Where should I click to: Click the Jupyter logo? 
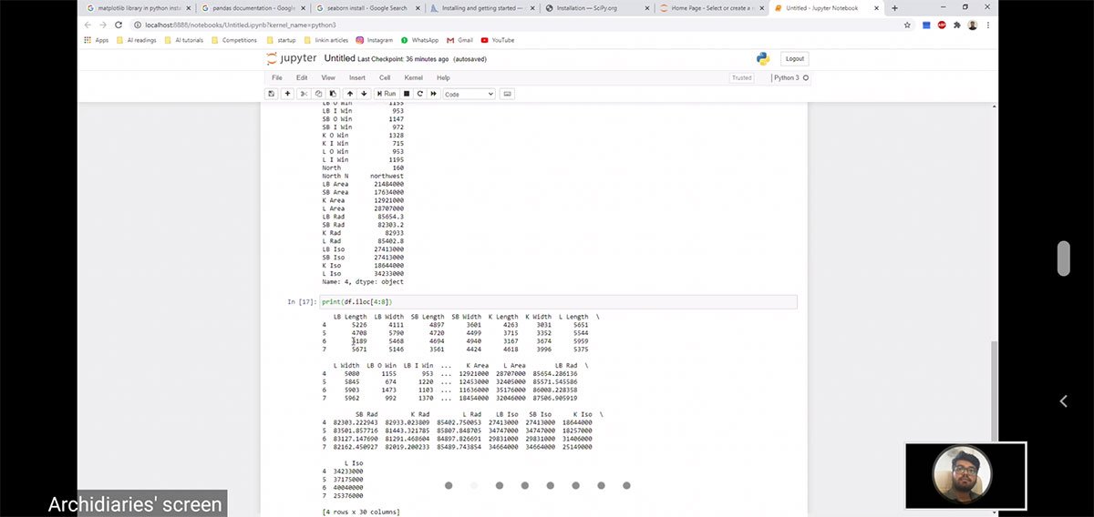coord(290,58)
